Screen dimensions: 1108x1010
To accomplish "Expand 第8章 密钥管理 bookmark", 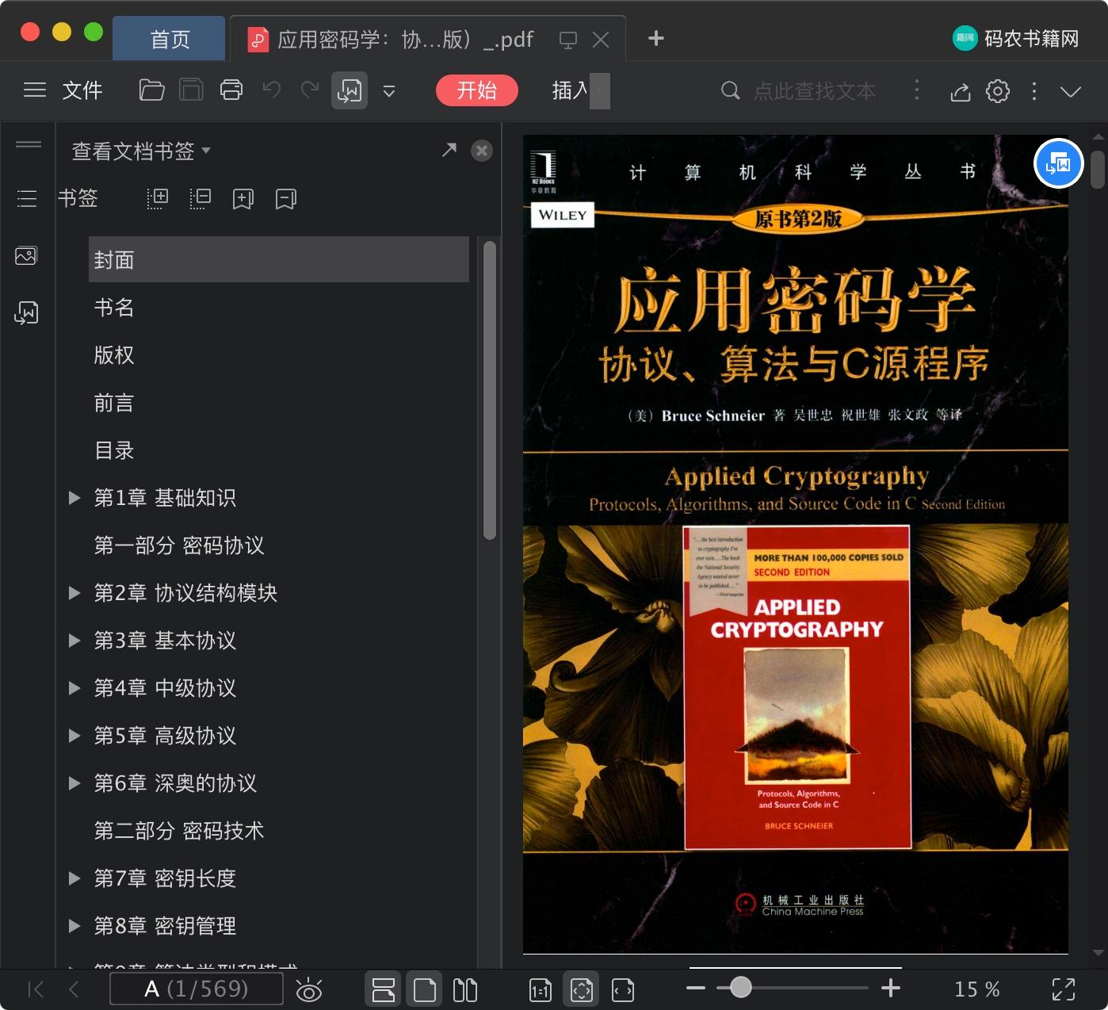I will [75, 926].
